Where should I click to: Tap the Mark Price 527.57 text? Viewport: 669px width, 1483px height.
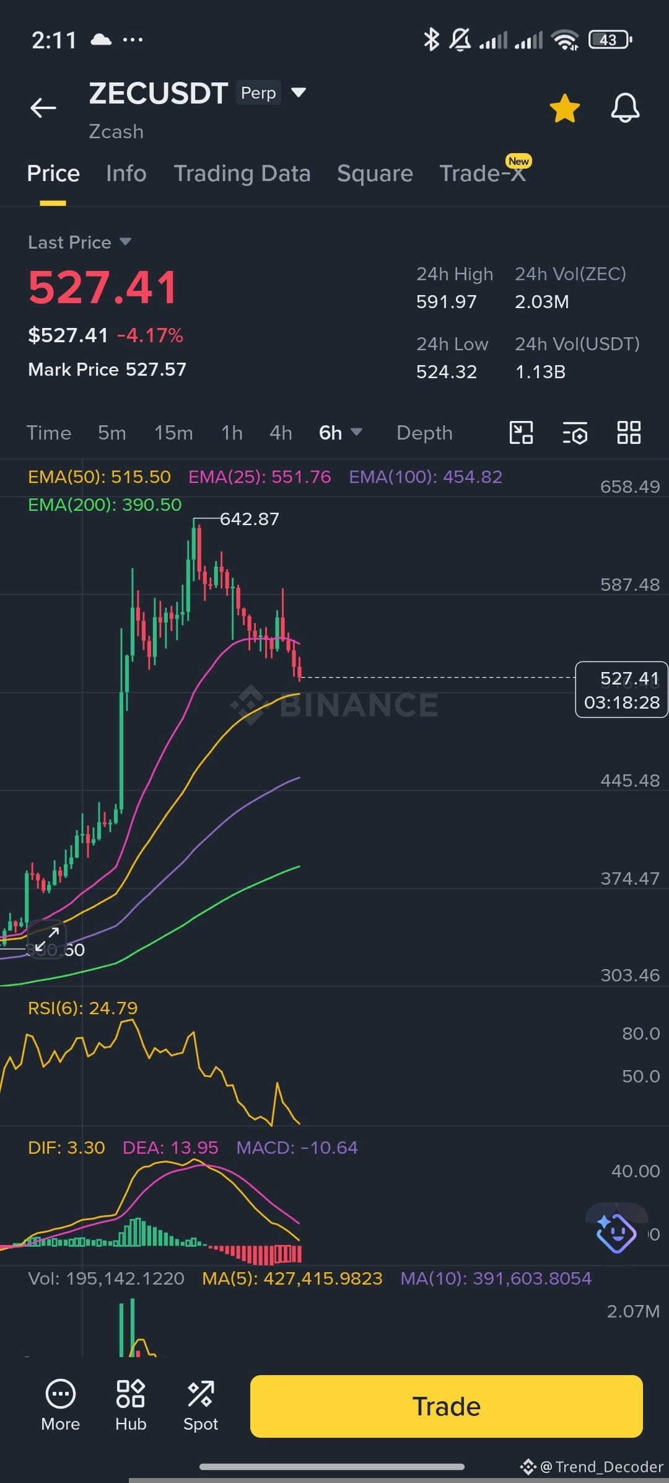point(107,370)
